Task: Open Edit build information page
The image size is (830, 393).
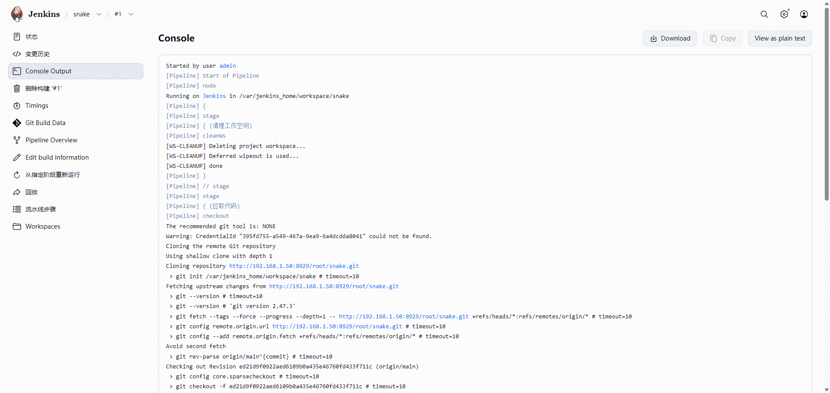Action: tap(76, 157)
